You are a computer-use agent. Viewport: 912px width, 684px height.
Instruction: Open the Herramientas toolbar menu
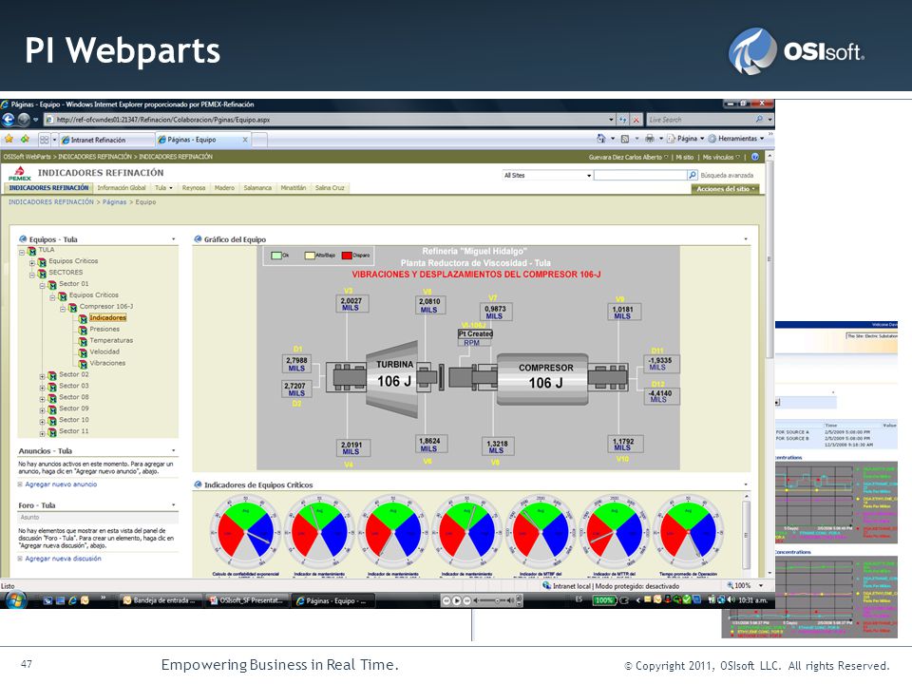736,139
